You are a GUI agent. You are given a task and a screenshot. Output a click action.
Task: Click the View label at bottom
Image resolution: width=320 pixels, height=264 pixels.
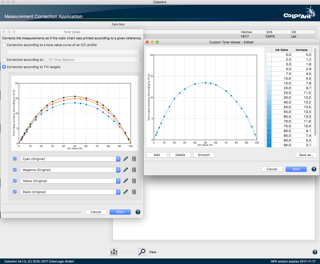tap(152, 252)
